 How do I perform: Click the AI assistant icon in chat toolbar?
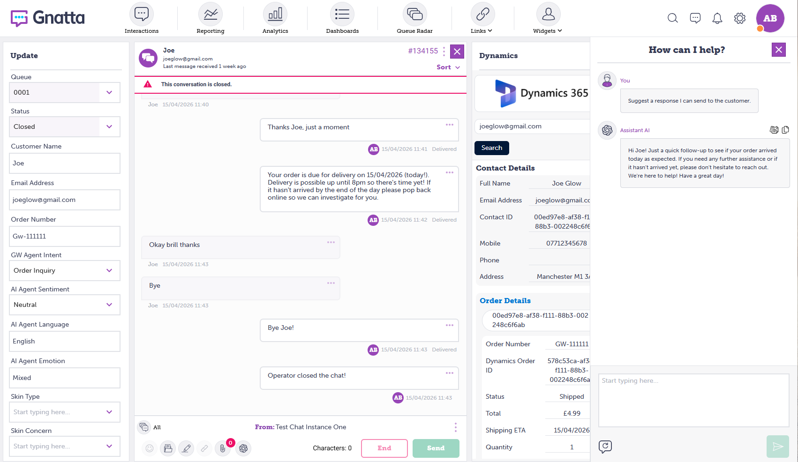point(243,448)
